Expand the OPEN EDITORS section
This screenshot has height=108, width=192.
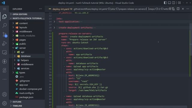pyautogui.click(x=27, y=14)
